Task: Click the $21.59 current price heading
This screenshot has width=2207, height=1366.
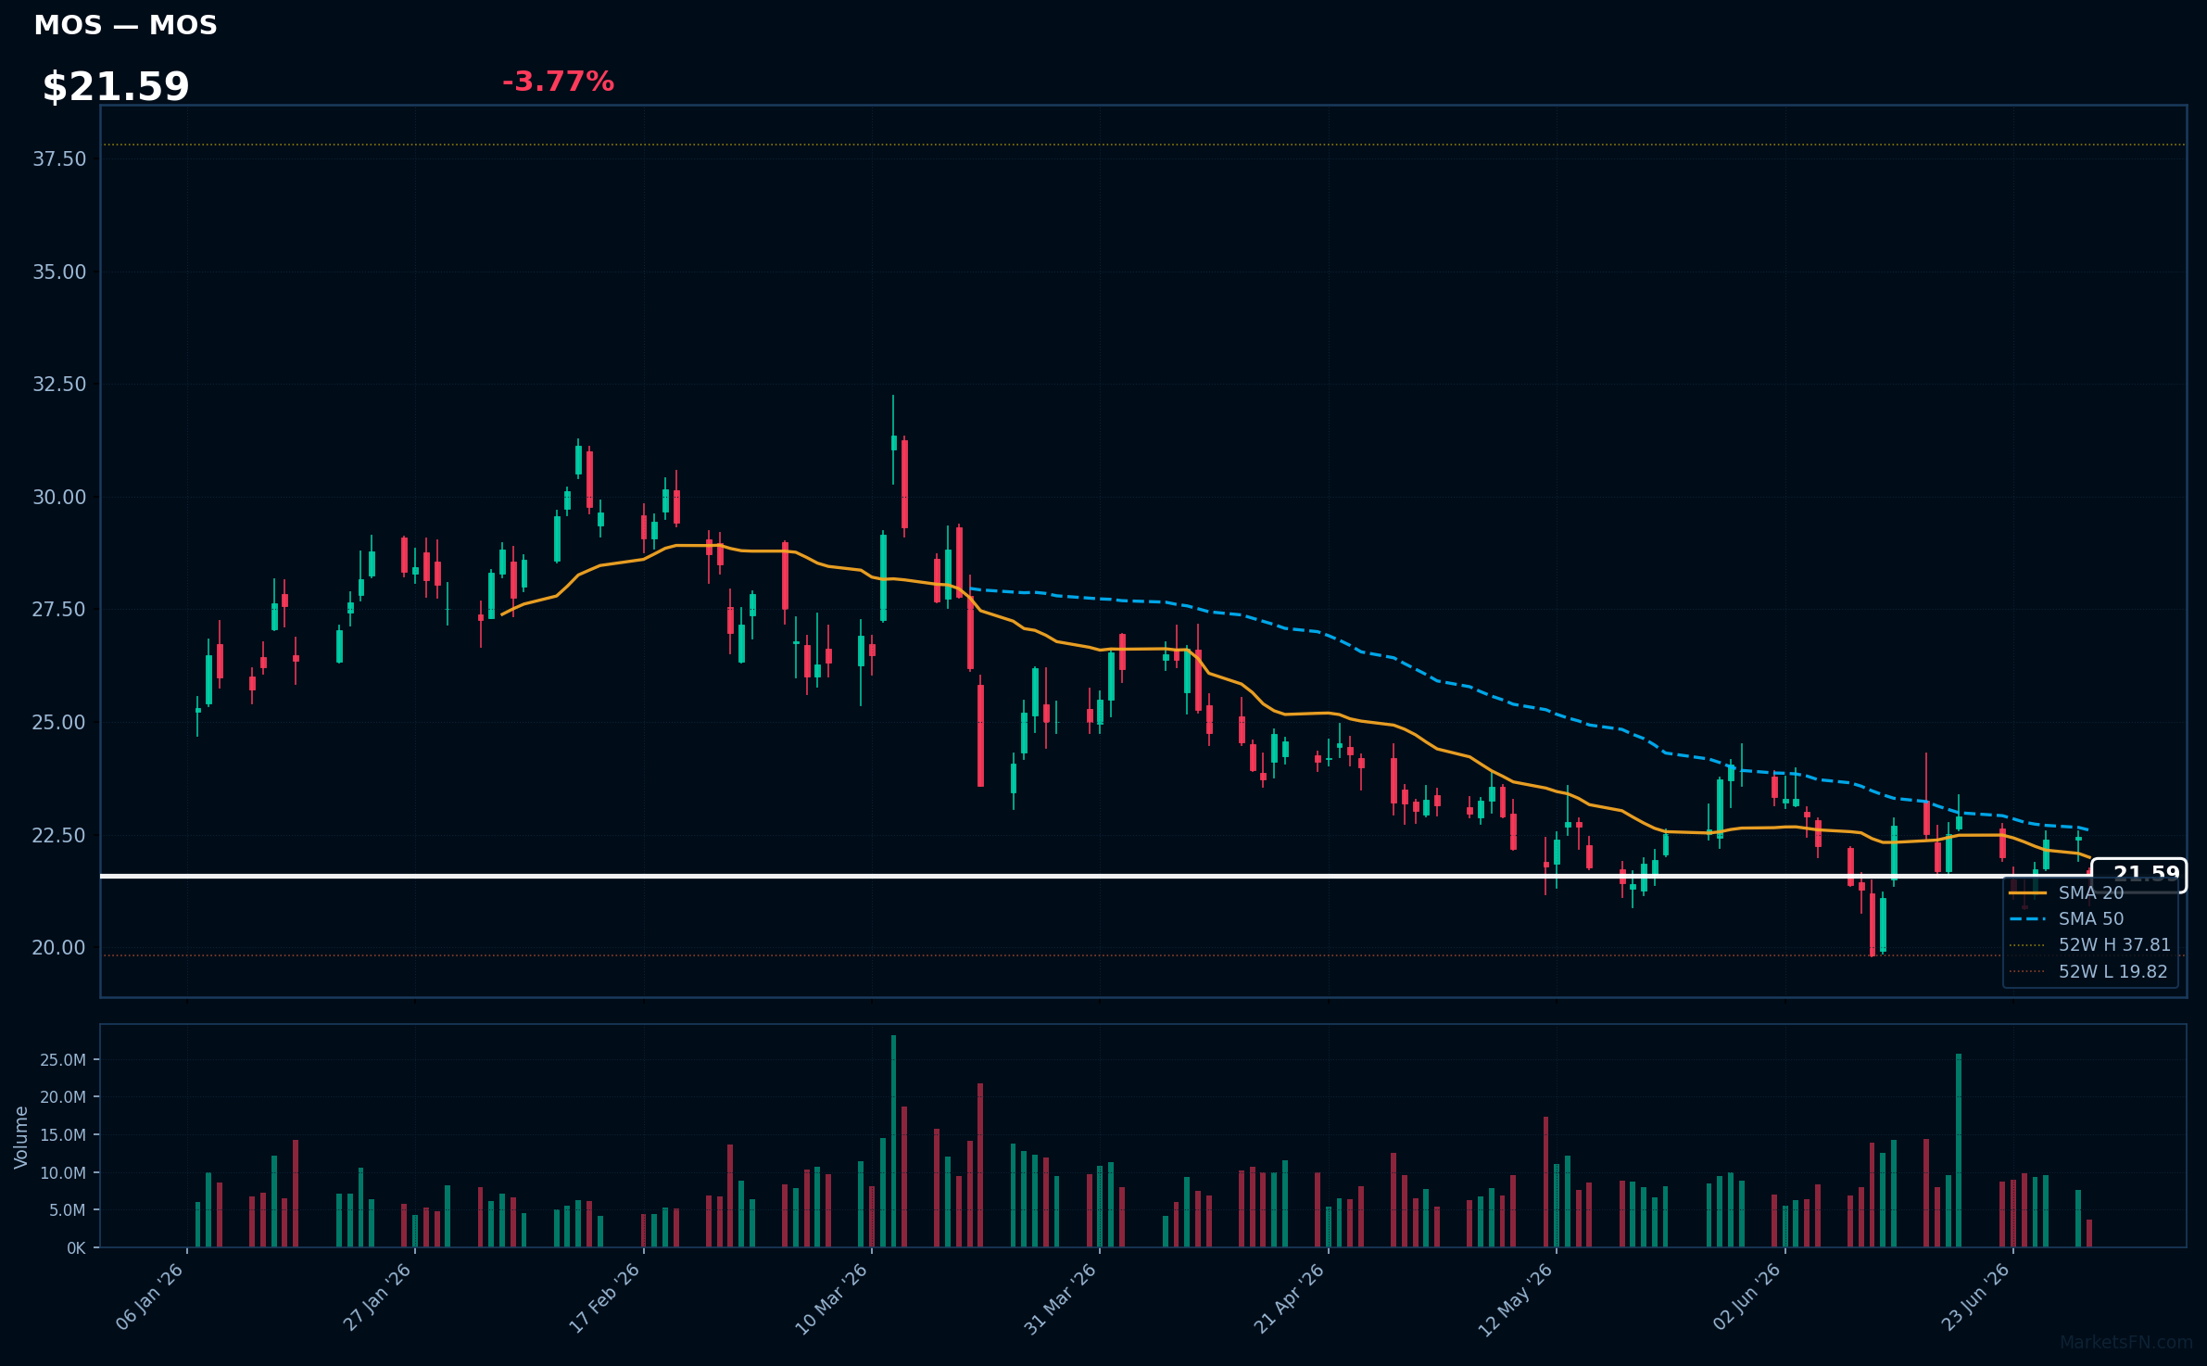Action: point(116,87)
